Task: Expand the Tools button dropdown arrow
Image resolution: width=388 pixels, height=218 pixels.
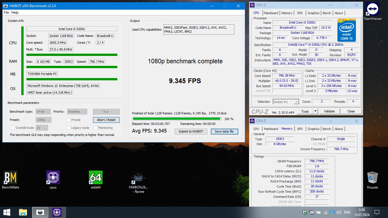Action: pyautogui.click(x=315, y=111)
